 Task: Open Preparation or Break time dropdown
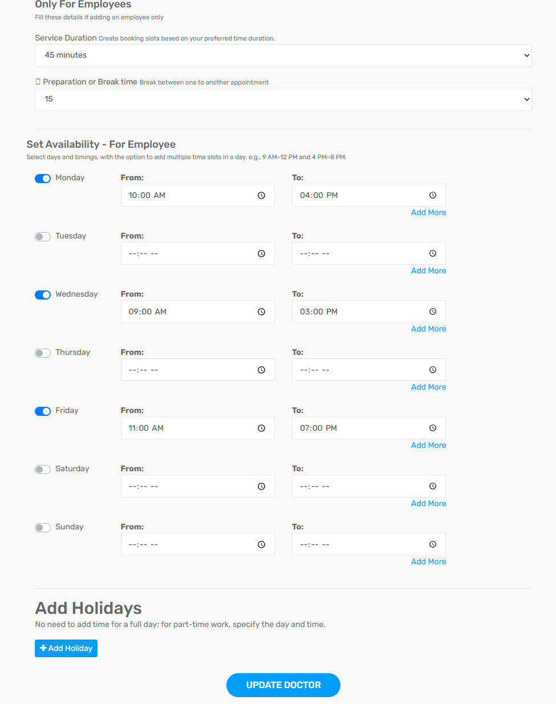click(283, 99)
